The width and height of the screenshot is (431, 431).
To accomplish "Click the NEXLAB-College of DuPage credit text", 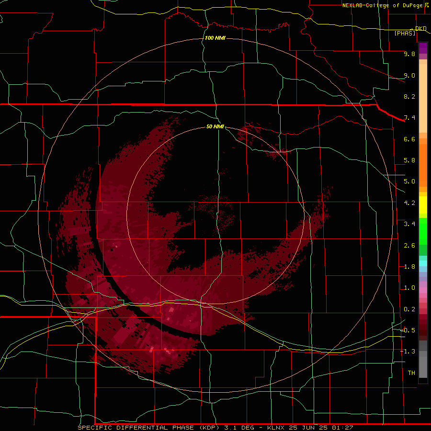I will [382, 5].
